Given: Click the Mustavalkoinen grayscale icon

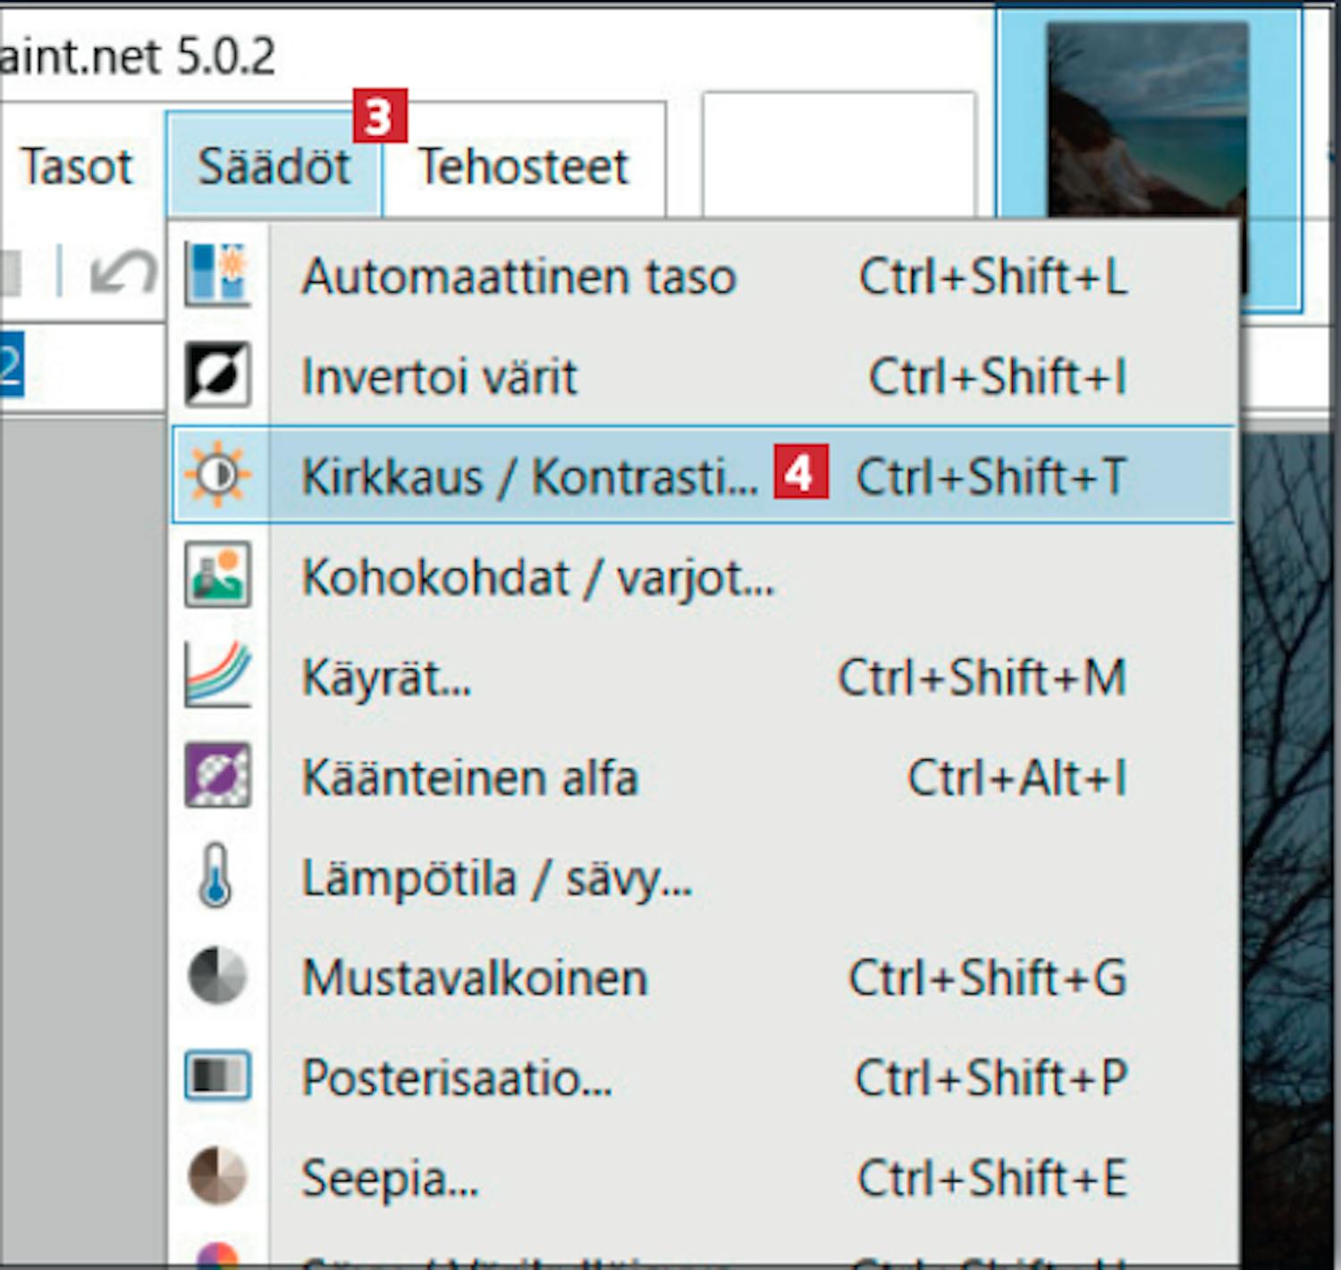Looking at the screenshot, I should pyautogui.click(x=217, y=976).
